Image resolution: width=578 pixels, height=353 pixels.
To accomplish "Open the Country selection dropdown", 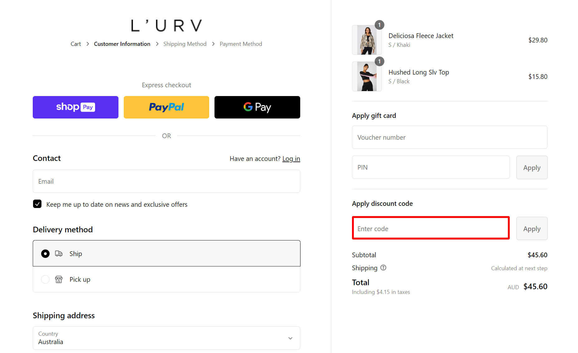I will tap(166, 338).
